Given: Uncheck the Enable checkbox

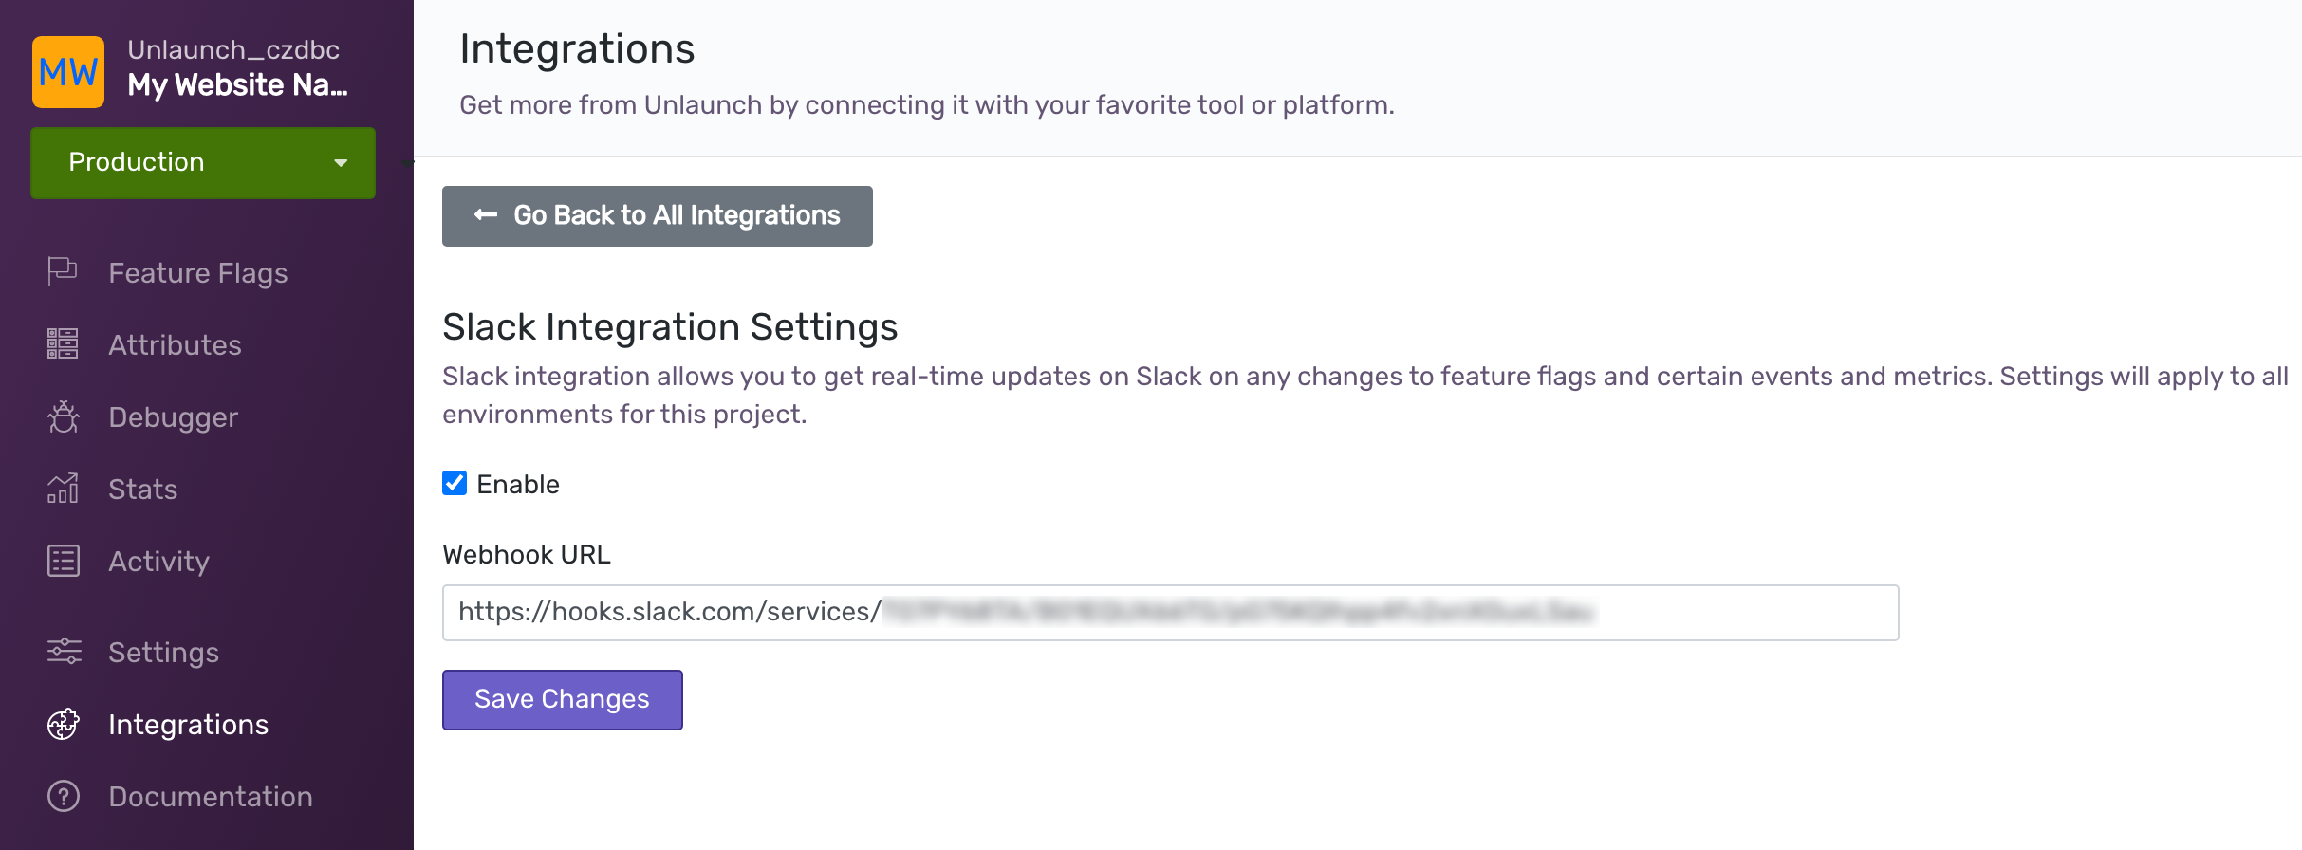Looking at the screenshot, I should point(455,483).
